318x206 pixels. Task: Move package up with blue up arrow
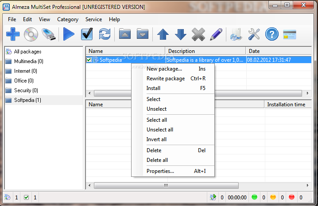click(163, 34)
